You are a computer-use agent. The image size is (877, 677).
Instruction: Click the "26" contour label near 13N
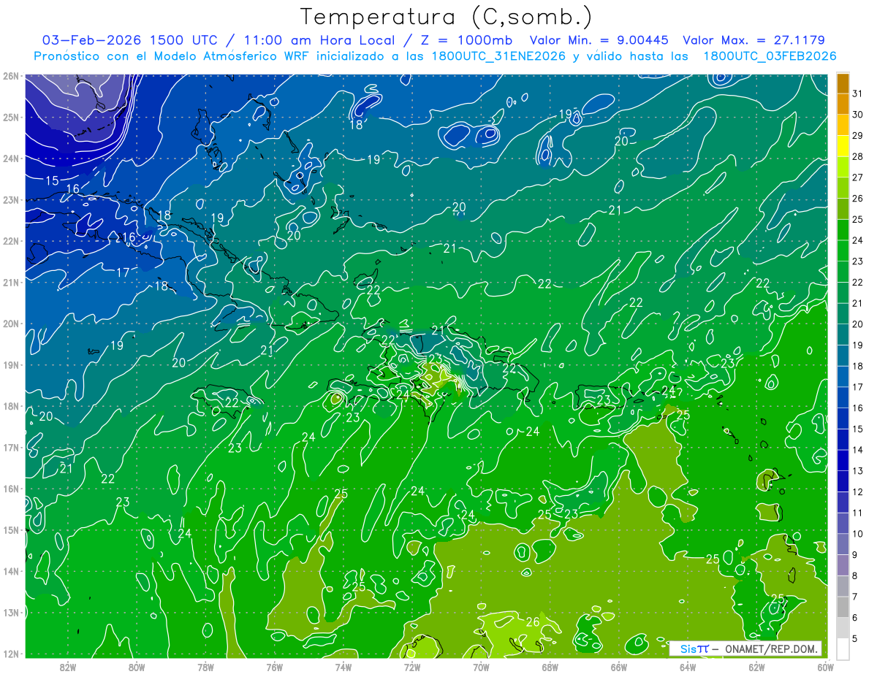click(x=533, y=622)
